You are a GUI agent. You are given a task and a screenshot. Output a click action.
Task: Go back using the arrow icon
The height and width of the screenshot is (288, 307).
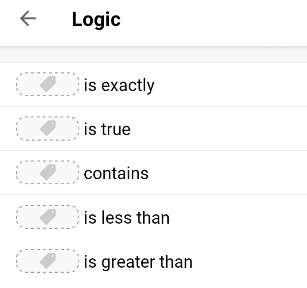(28, 19)
